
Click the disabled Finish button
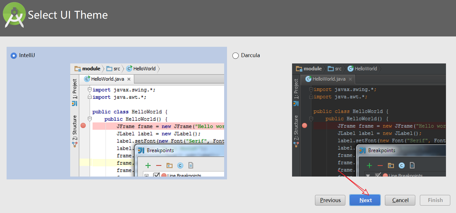coord(435,200)
